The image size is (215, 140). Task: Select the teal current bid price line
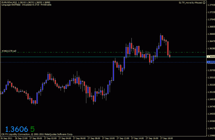point(104,57)
